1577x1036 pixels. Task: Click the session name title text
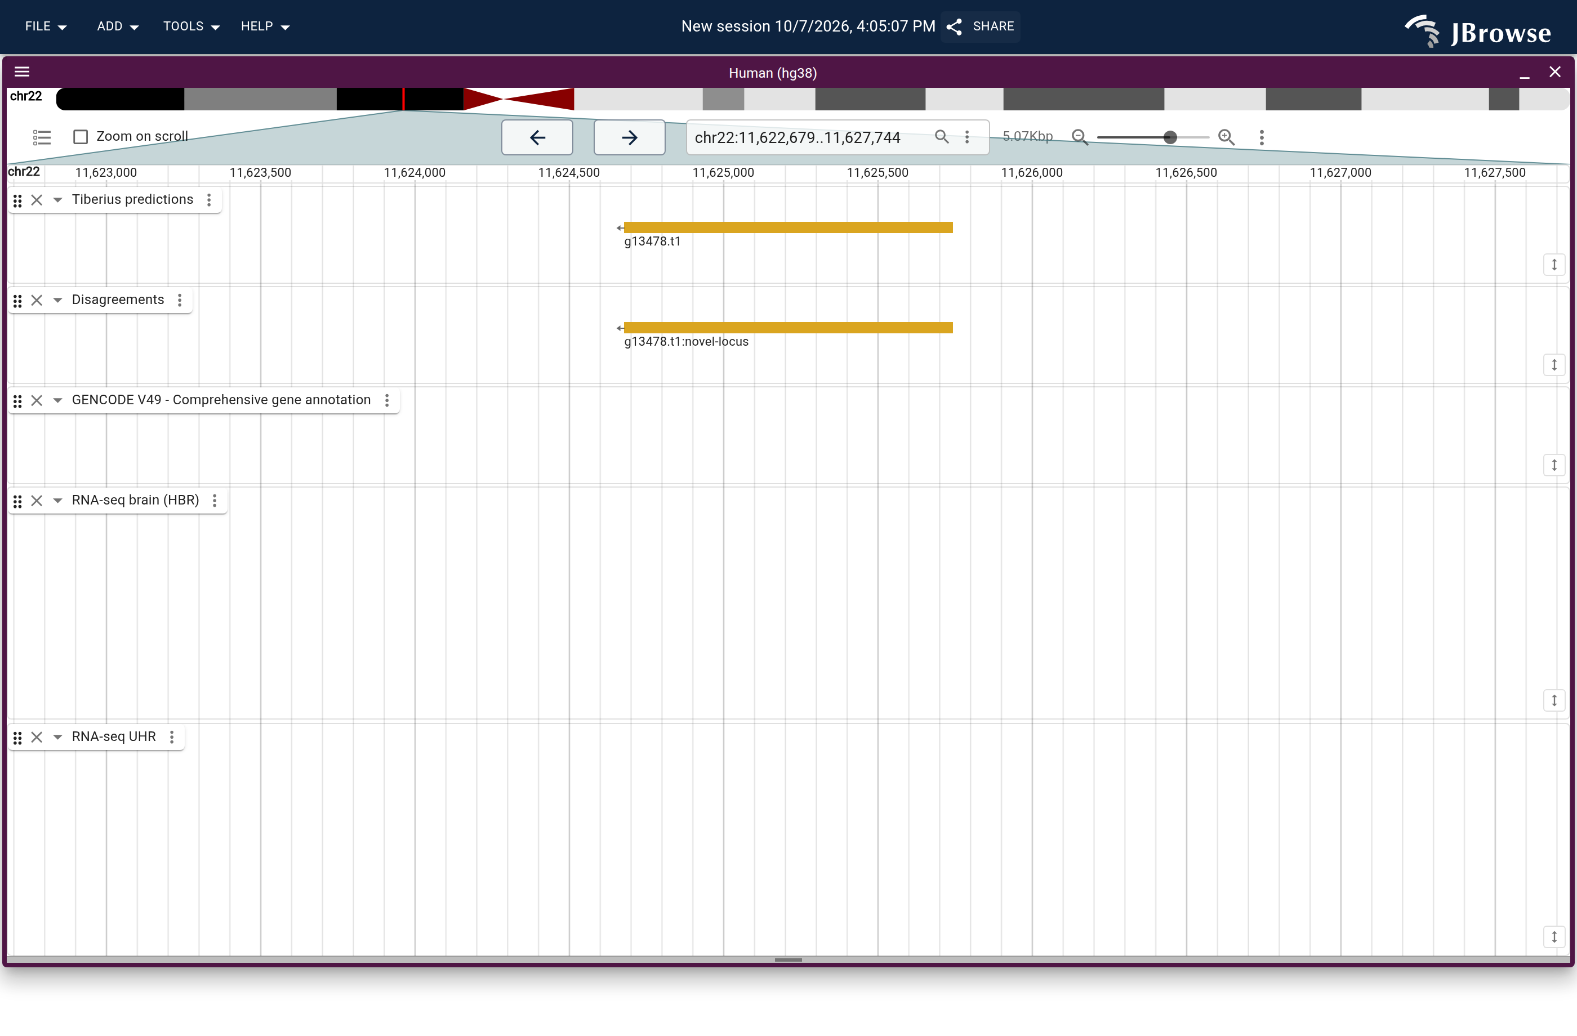point(808,26)
